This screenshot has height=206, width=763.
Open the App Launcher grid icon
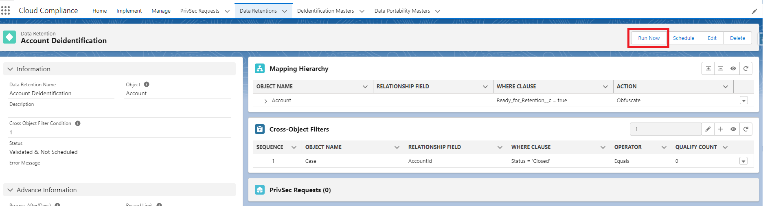(5, 10)
